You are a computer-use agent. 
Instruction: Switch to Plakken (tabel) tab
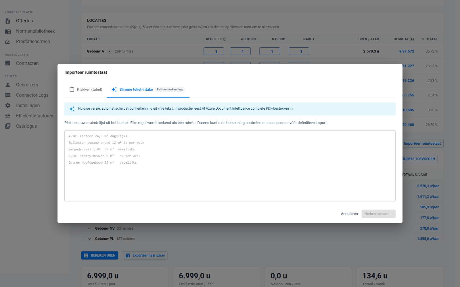click(x=86, y=90)
